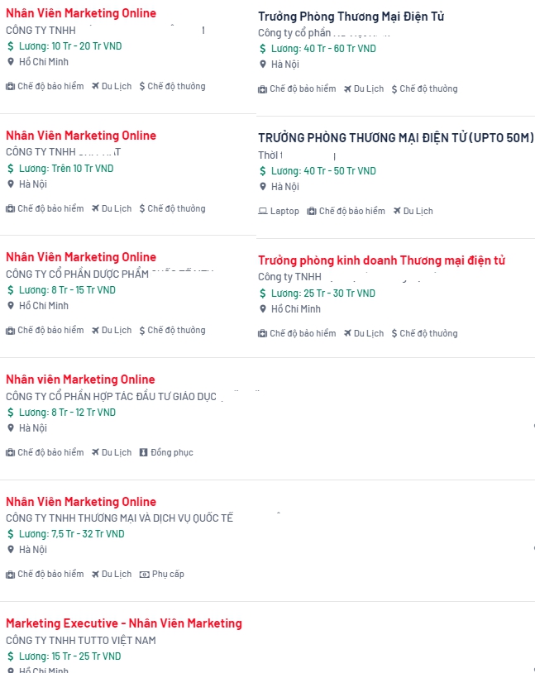Click dollar salary icon beside 7,5 Tr - 32 Tr
This screenshot has height=673, width=535.
[11, 534]
